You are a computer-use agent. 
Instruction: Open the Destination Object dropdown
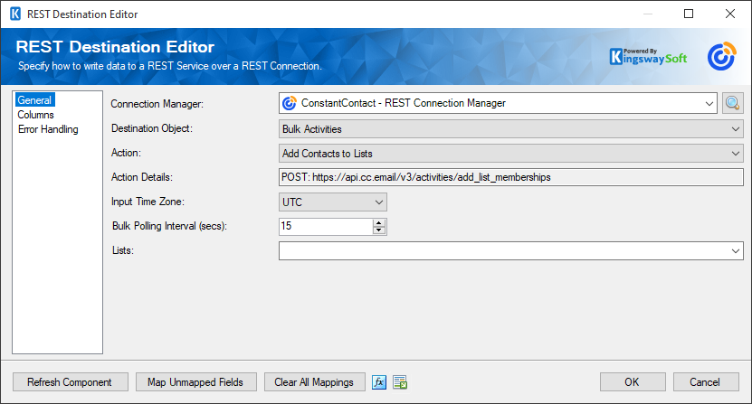(510, 129)
